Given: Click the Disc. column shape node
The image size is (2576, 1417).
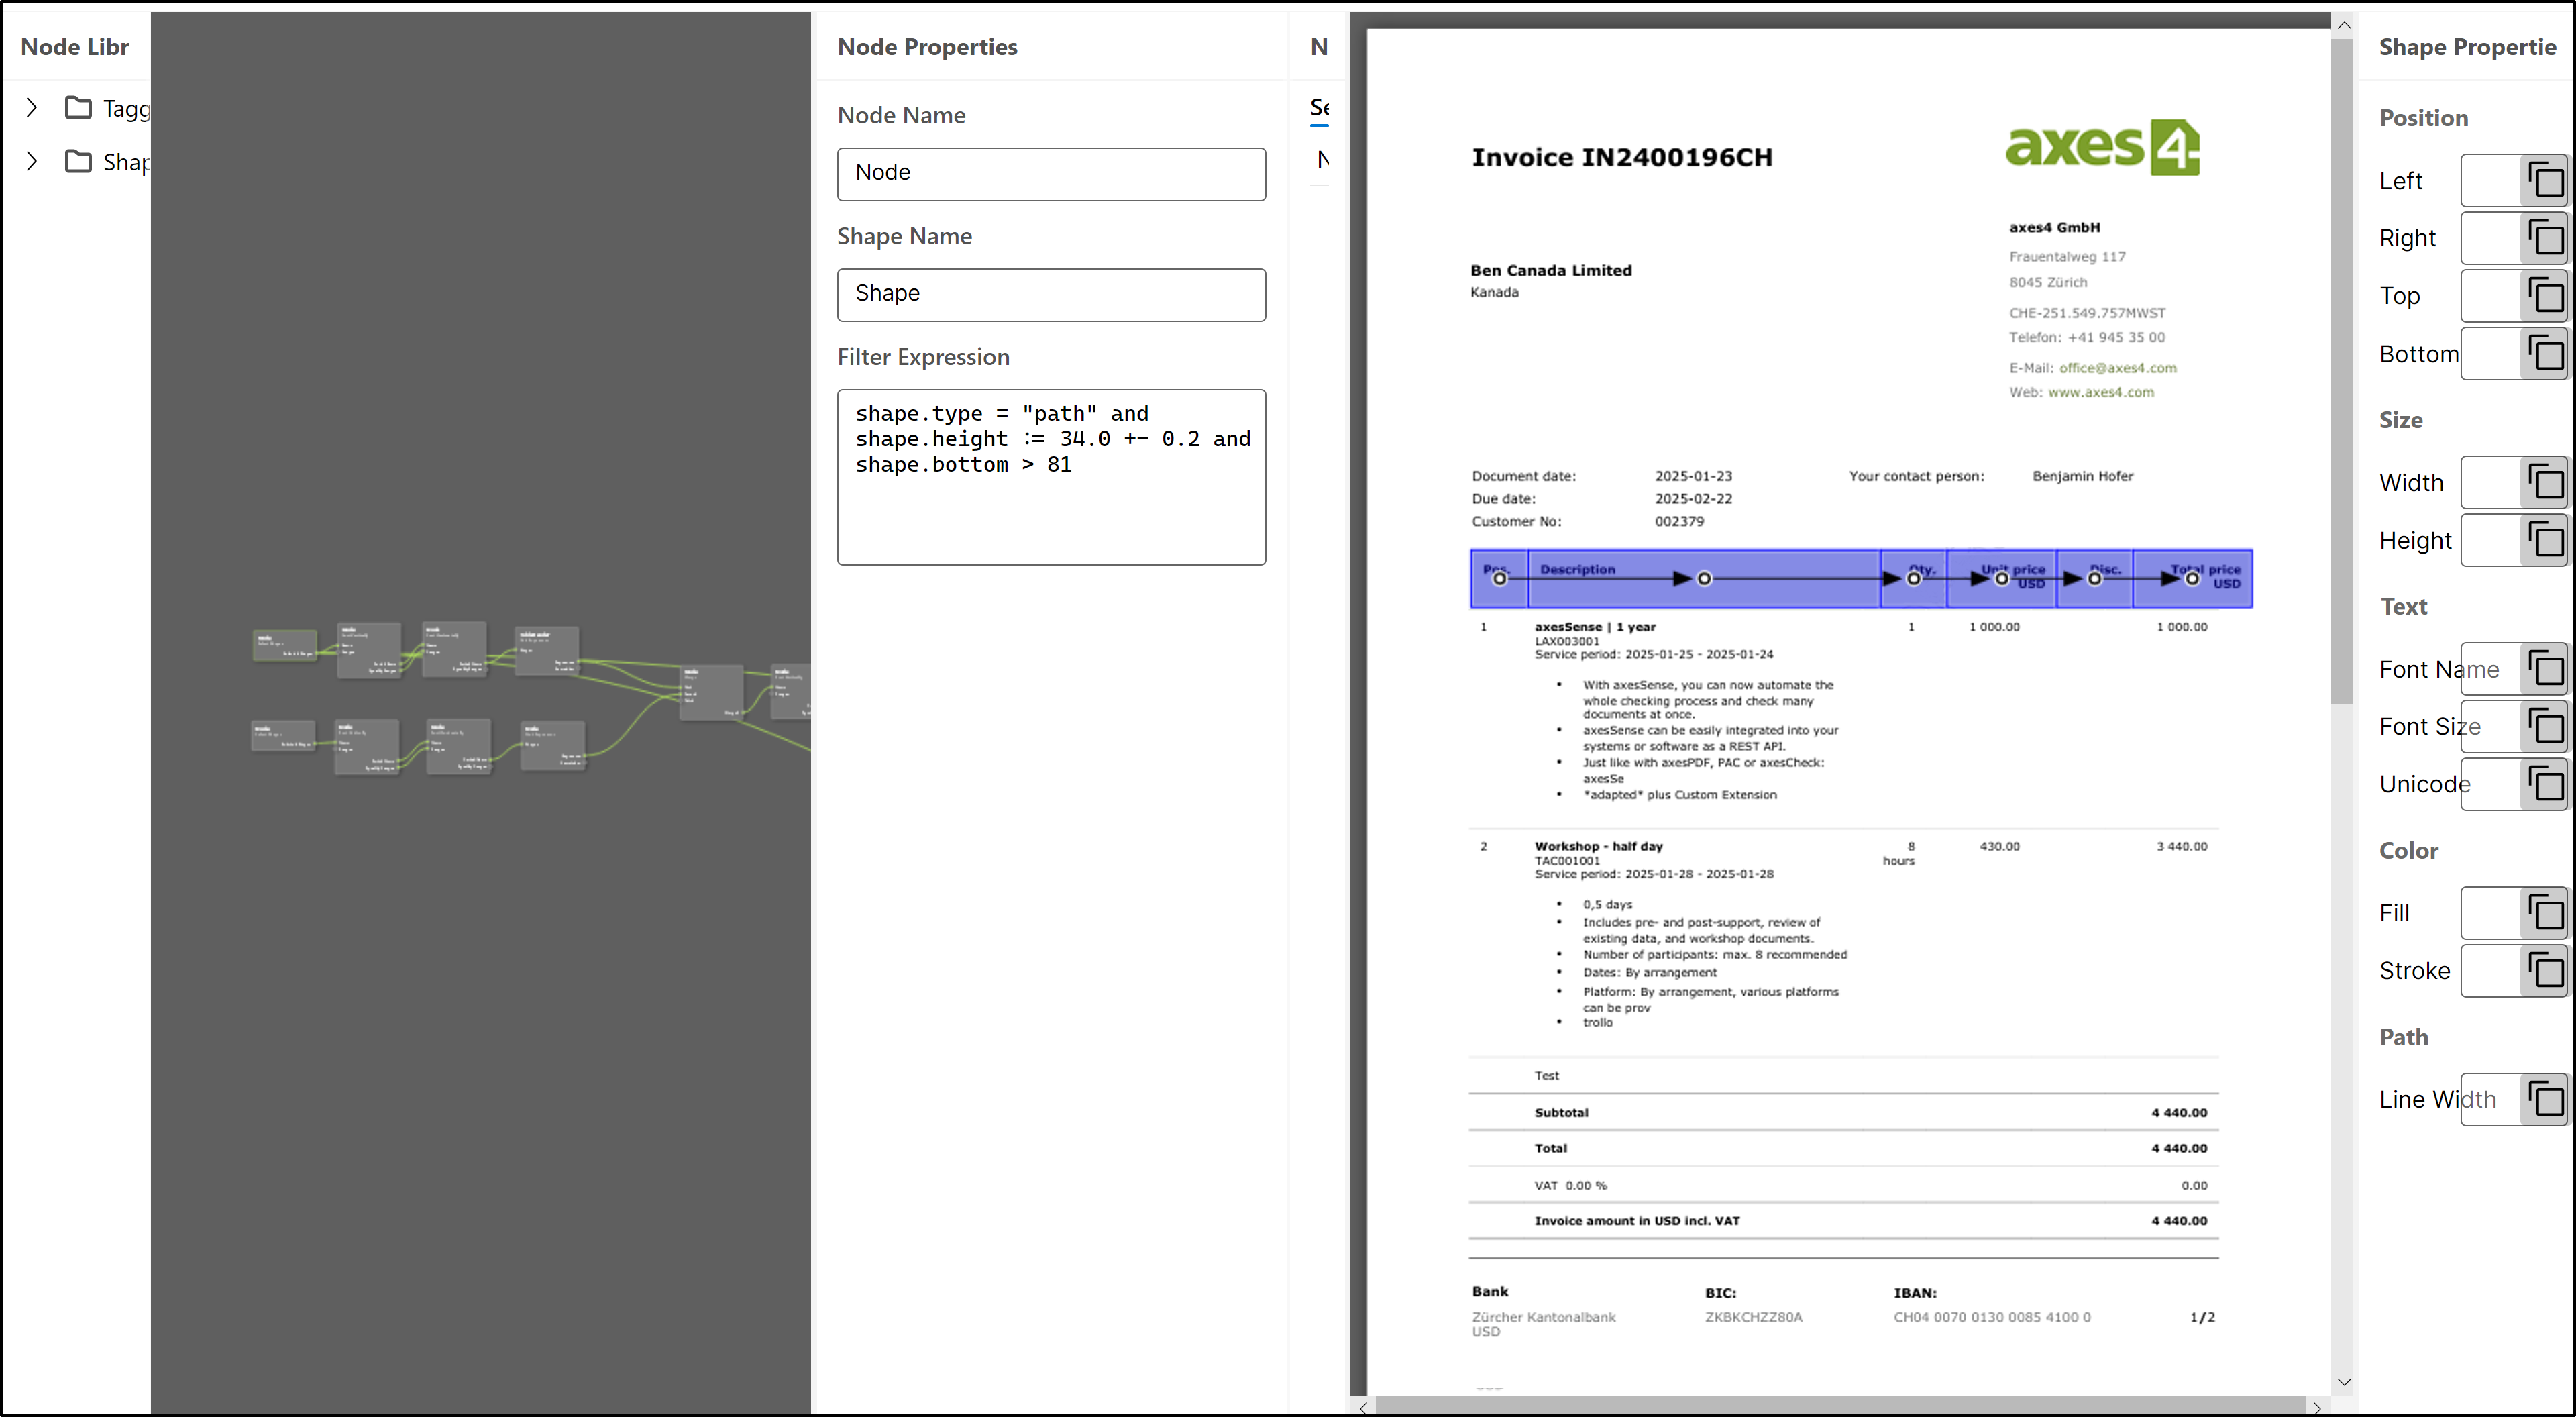Looking at the screenshot, I should coord(2094,578).
